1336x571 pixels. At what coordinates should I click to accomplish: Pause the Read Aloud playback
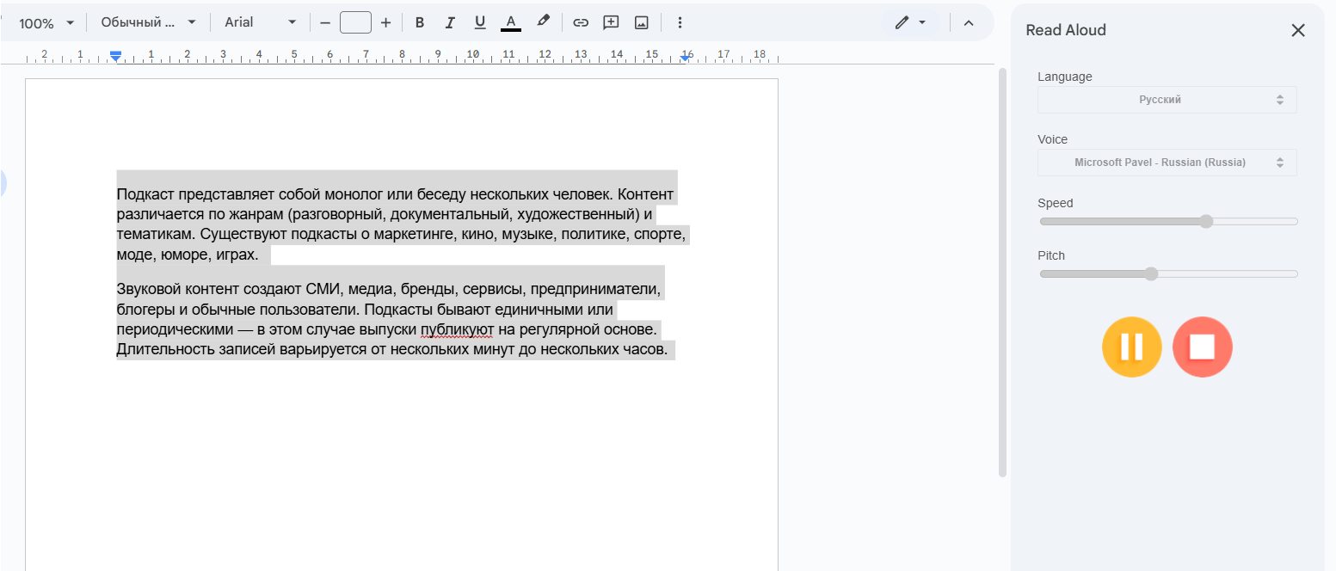[1131, 347]
